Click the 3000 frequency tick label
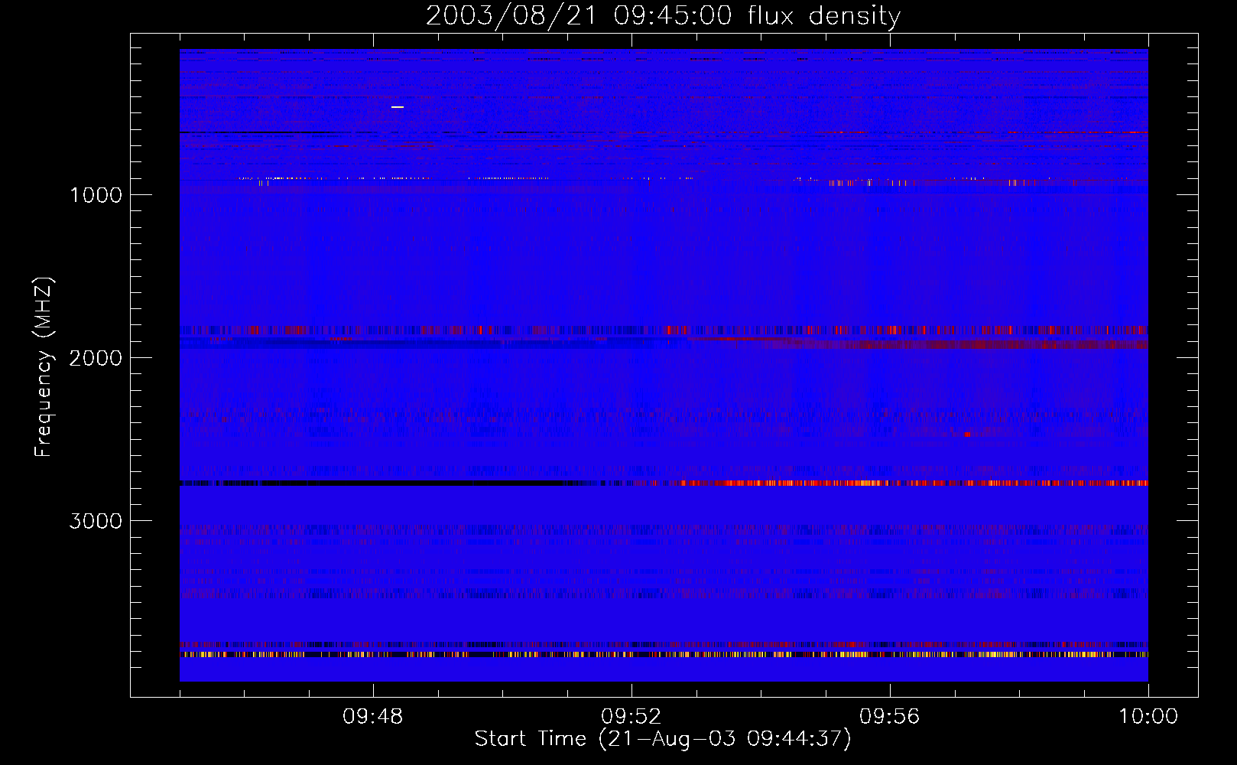Viewport: 1237px width, 765px height. (x=96, y=521)
